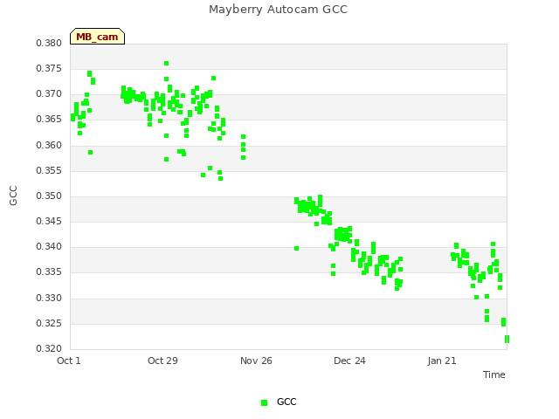The width and height of the screenshot is (559, 419).
Task: Select the Oct 1 axis label
Action: [69, 361]
